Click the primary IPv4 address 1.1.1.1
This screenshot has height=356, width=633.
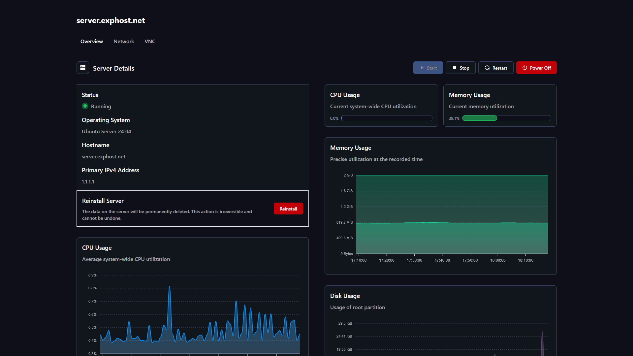coord(88,182)
